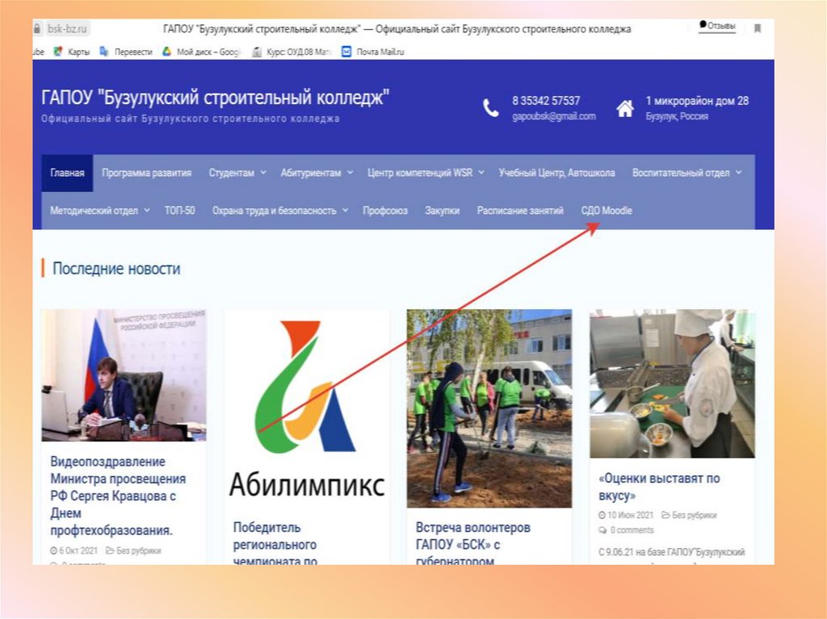Click the site title ГАПОУ Бузулукский строительный колледж
827x619 pixels.
point(215,98)
